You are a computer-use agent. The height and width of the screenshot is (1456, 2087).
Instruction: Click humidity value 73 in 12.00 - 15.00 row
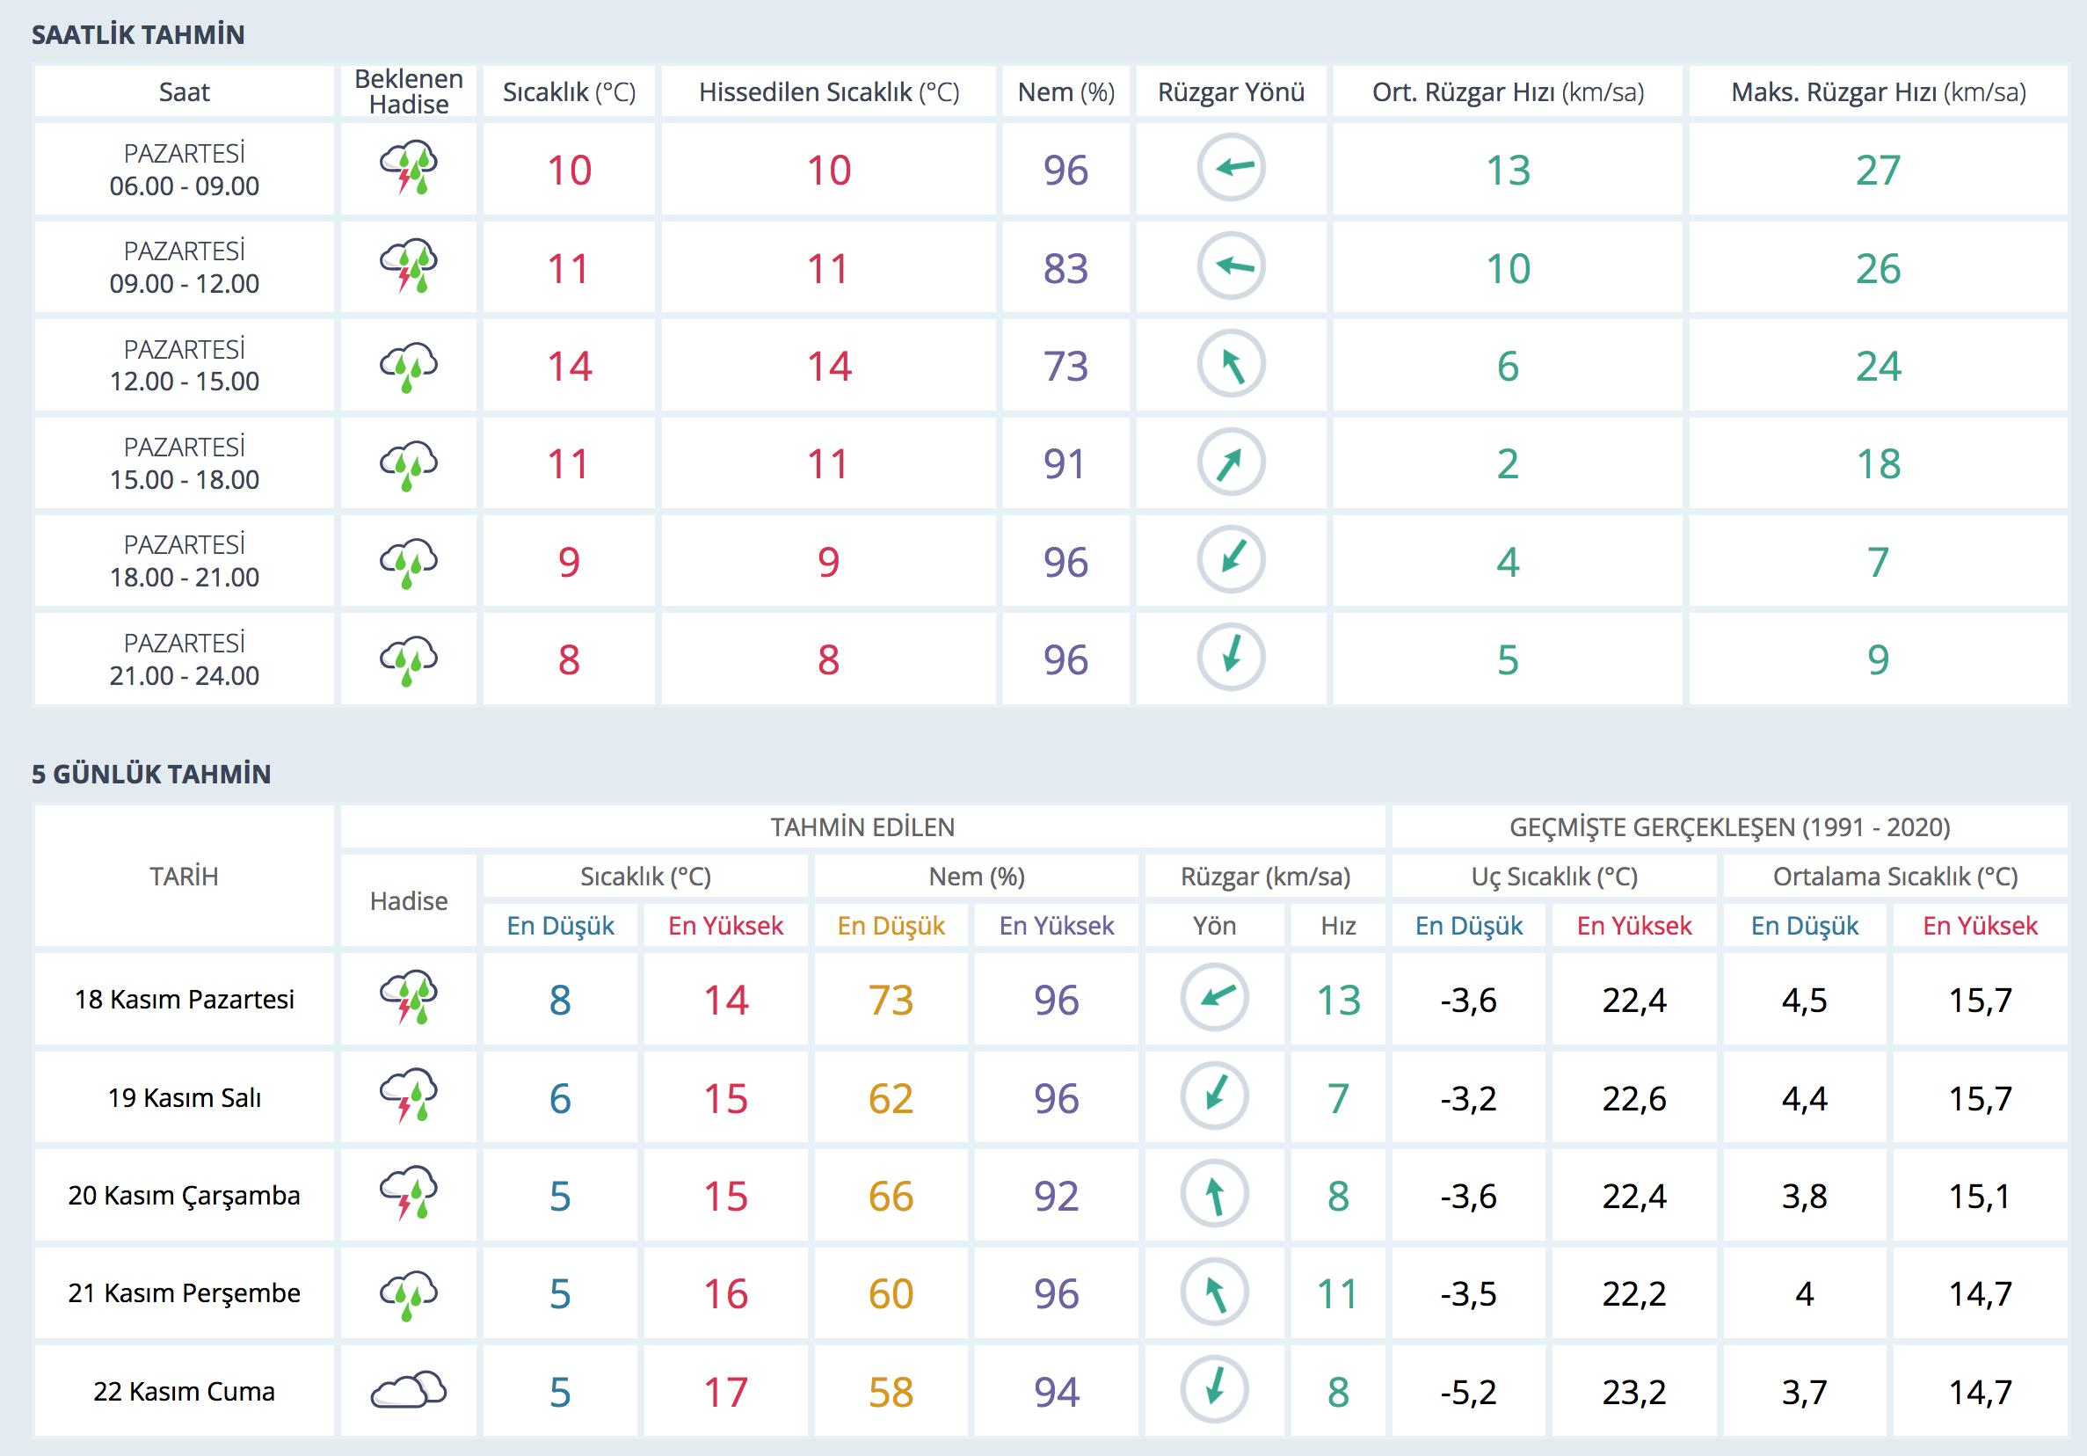click(1065, 367)
